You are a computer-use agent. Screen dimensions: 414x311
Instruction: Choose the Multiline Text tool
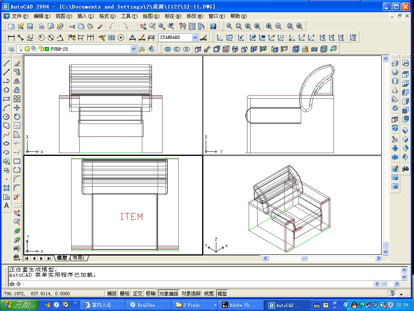point(6,206)
